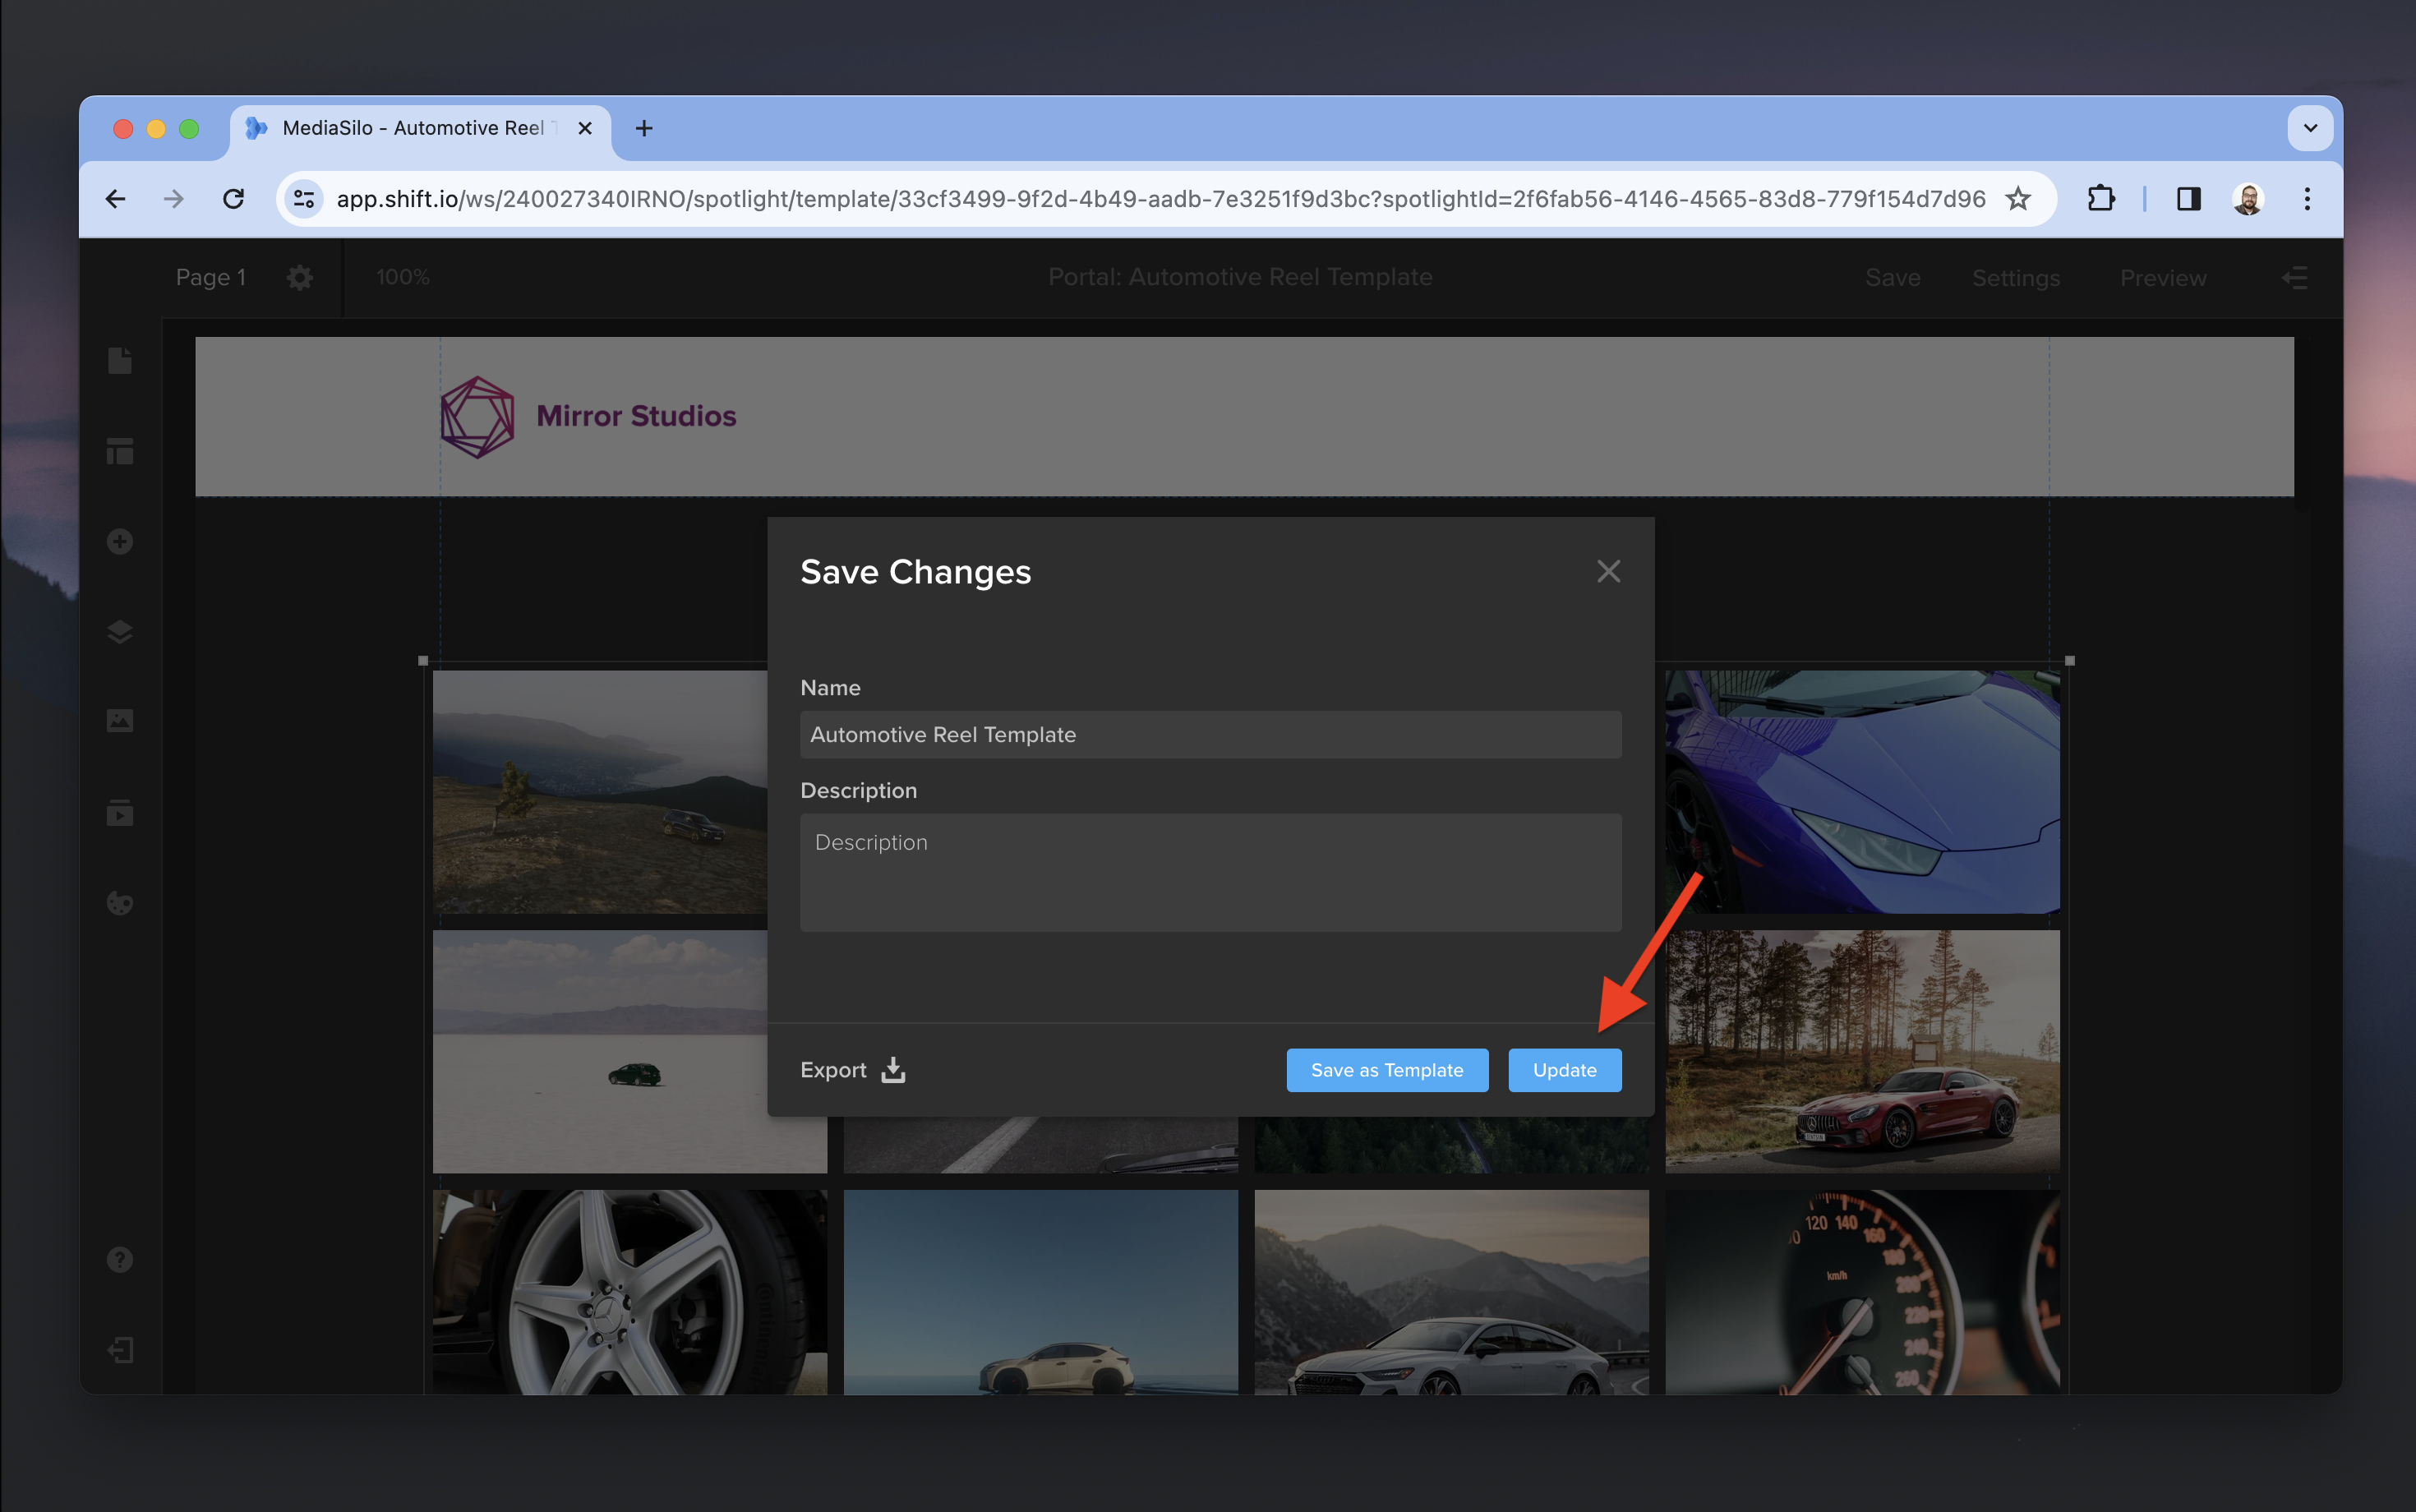Open the tab search dropdown chevron
The height and width of the screenshot is (1512, 2416).
click(2310, 128)
